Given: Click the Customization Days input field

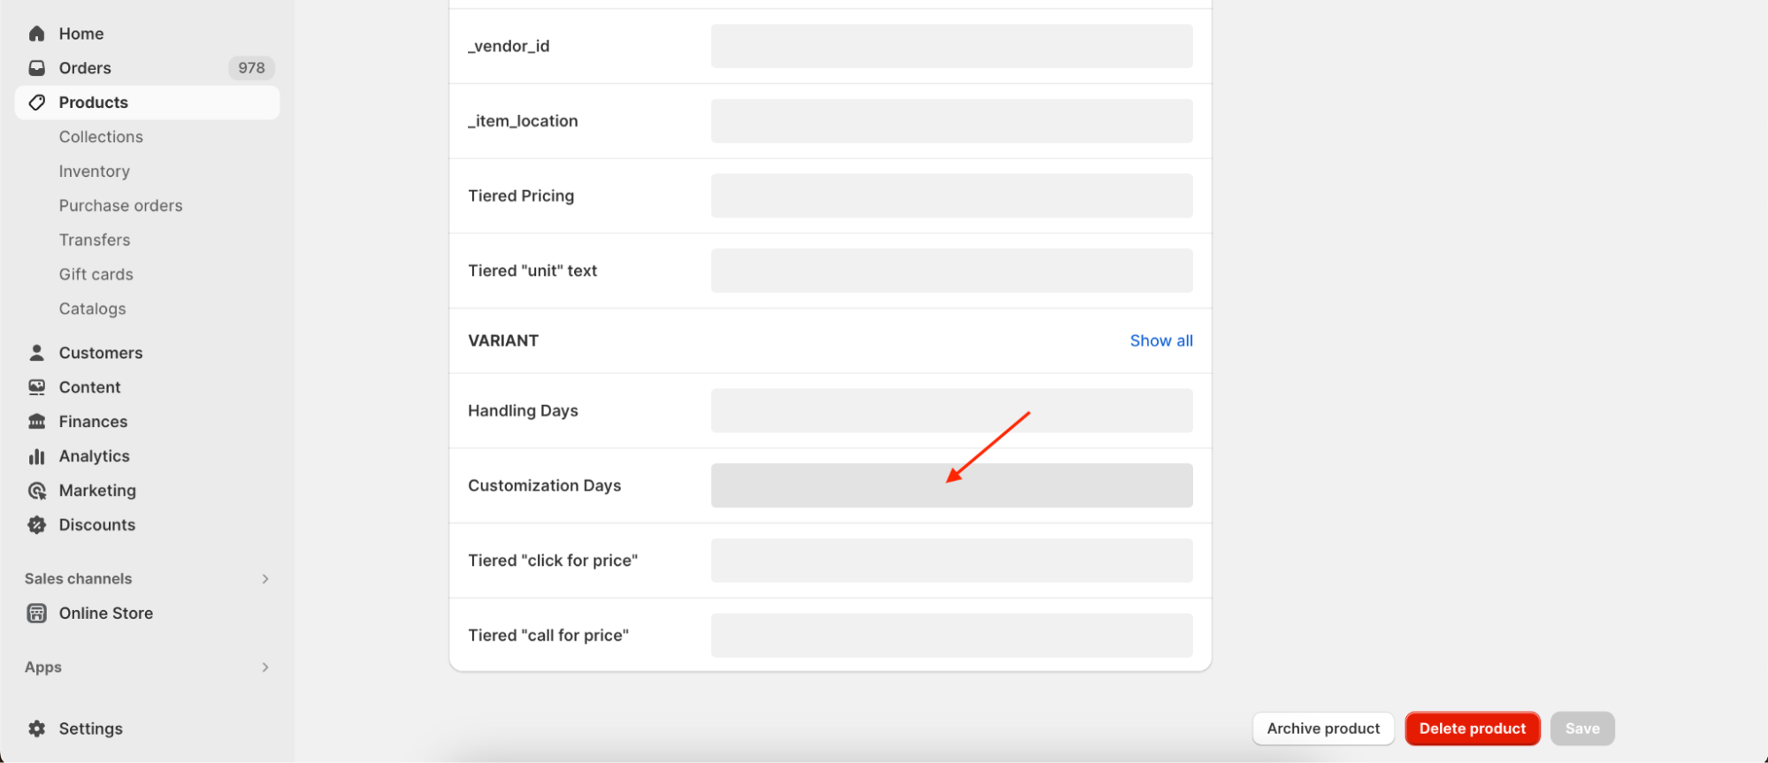Looking at the screenshot, I should (x=951, y=485).
